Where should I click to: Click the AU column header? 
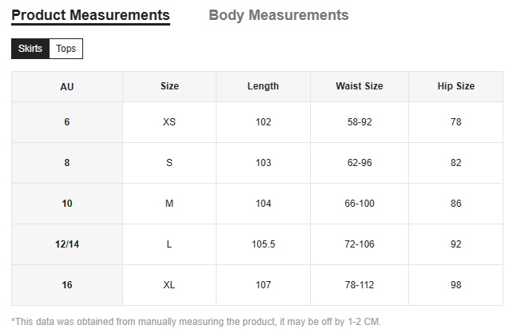(67, 86)
